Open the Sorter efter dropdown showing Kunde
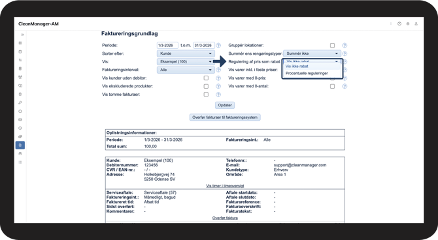438x240 pixels. click(186, 53)
